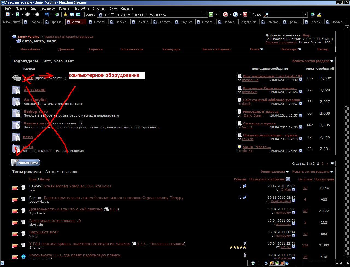Screen dimensions: 350x267
Task: Click the green Go arrow beside address bar
Action: coord(211,14)
